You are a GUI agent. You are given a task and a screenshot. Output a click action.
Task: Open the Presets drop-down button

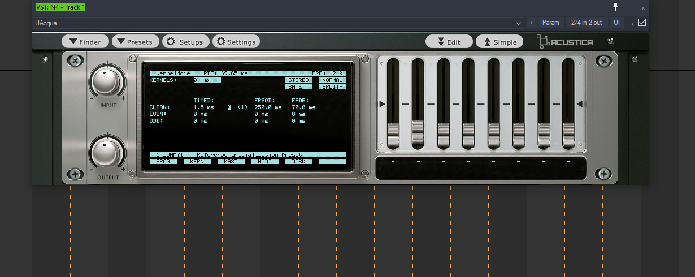(x=136, y=42)
